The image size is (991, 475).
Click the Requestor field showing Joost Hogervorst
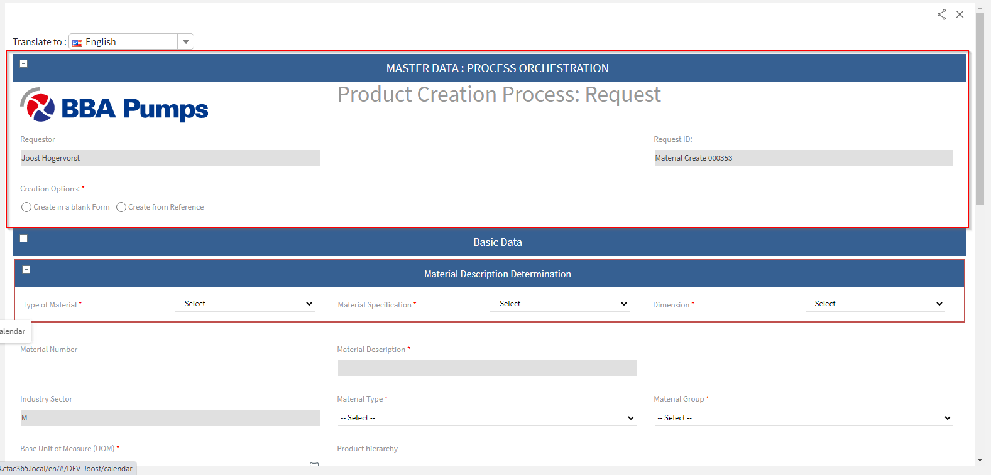[170, 158]
